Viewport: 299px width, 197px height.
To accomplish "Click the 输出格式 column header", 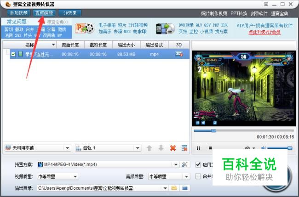I will click(x=154, y=45).
